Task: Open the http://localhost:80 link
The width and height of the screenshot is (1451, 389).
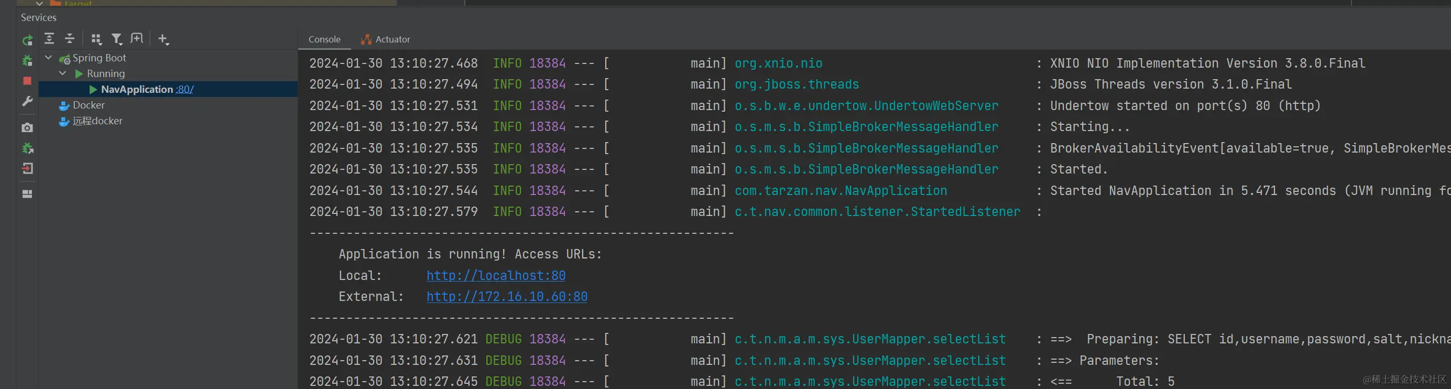Action: pyautogui.click(x=496, y=275)
